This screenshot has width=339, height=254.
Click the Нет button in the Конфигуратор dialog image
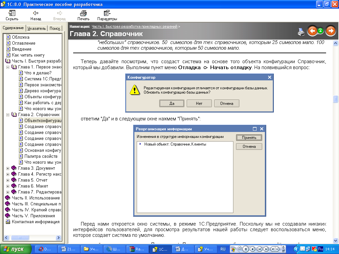pyautogui.click(x=199, y=104)
